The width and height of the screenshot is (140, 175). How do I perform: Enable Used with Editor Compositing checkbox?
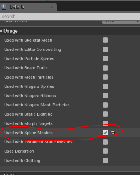point(105,49)
